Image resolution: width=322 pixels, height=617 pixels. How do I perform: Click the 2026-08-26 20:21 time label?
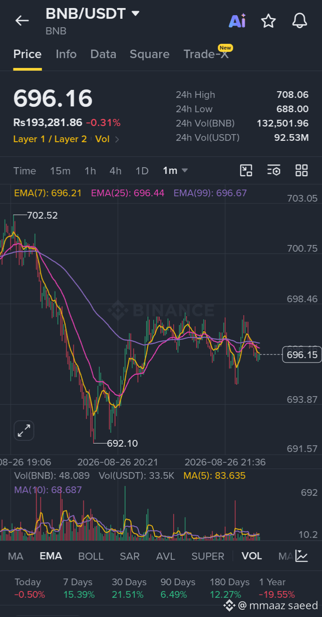[x=118, y=462]
